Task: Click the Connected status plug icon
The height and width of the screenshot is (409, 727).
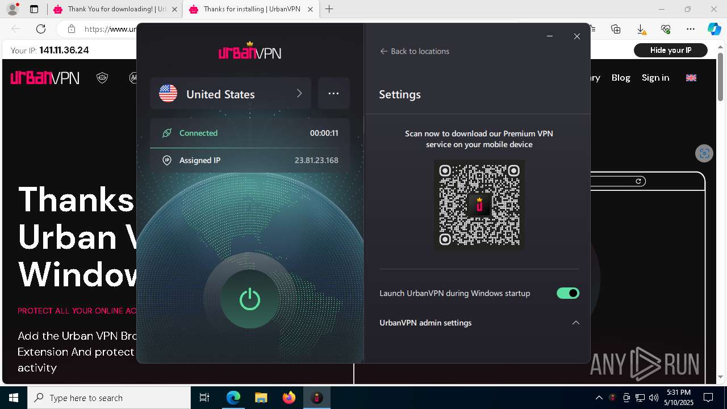Action: (x=167, y=133)
